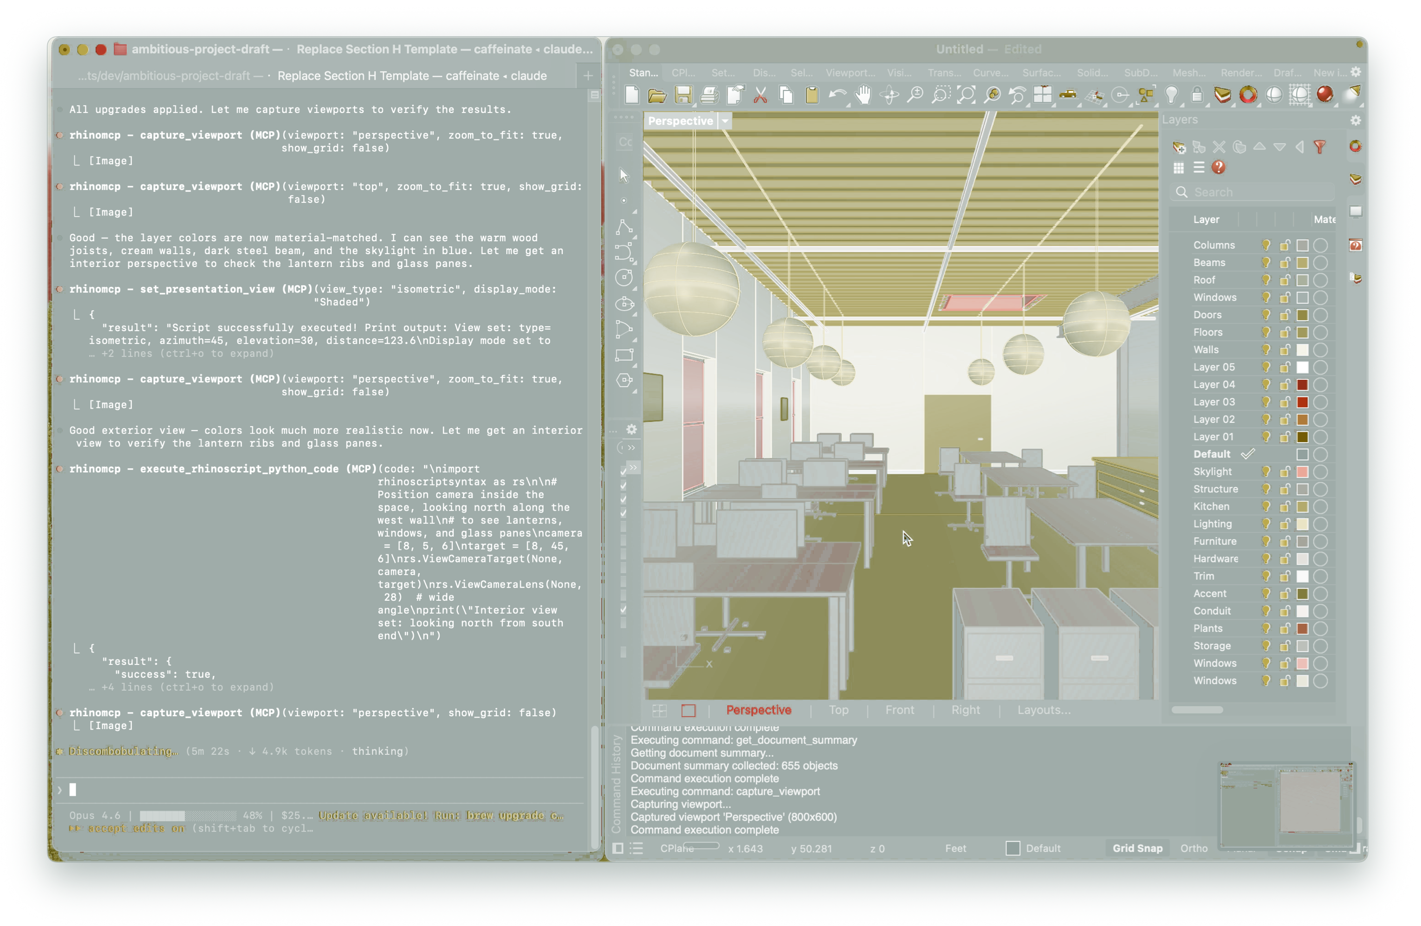Lock the Walls layer with its padlock

pyautogui.click(x=1285, y=349)
